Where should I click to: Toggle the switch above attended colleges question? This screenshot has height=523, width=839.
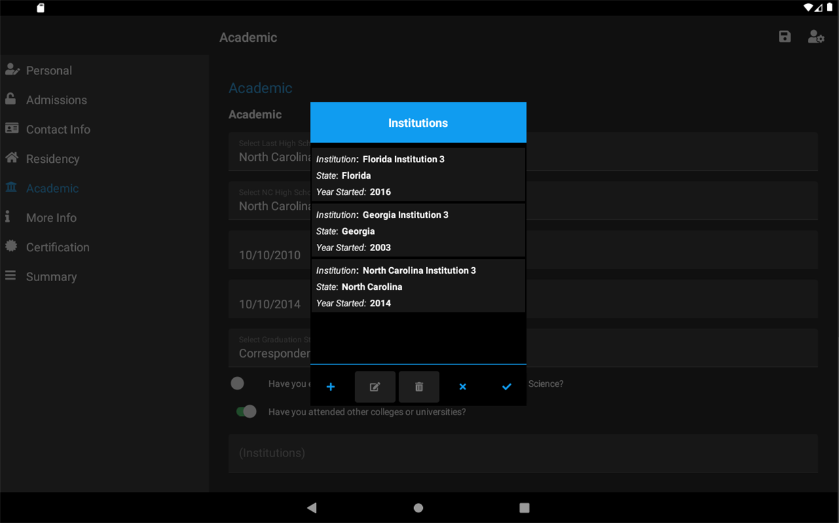[238, 383]
